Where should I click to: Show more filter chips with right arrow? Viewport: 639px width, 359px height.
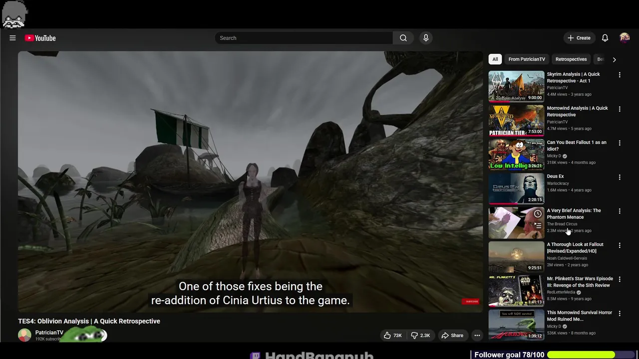[614, 59]
